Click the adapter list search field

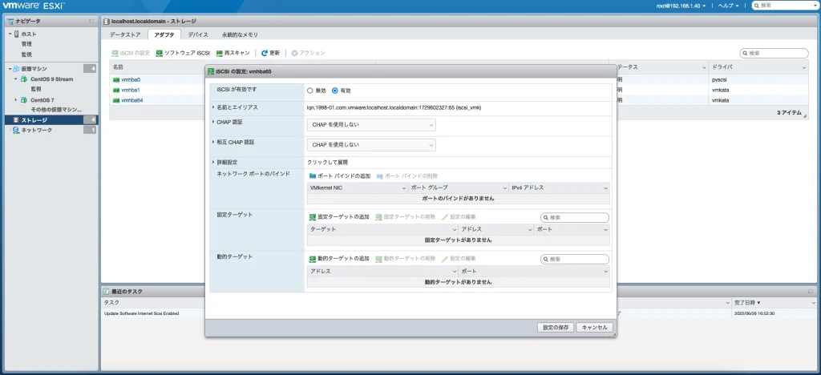point(774,54)
